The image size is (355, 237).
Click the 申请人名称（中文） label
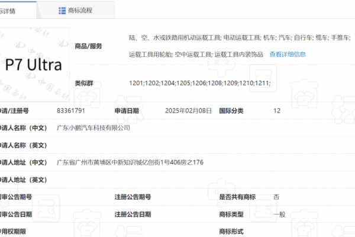coord(23,128)
